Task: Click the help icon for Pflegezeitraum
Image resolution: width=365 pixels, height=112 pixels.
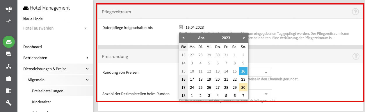Action: click(355, 12)
